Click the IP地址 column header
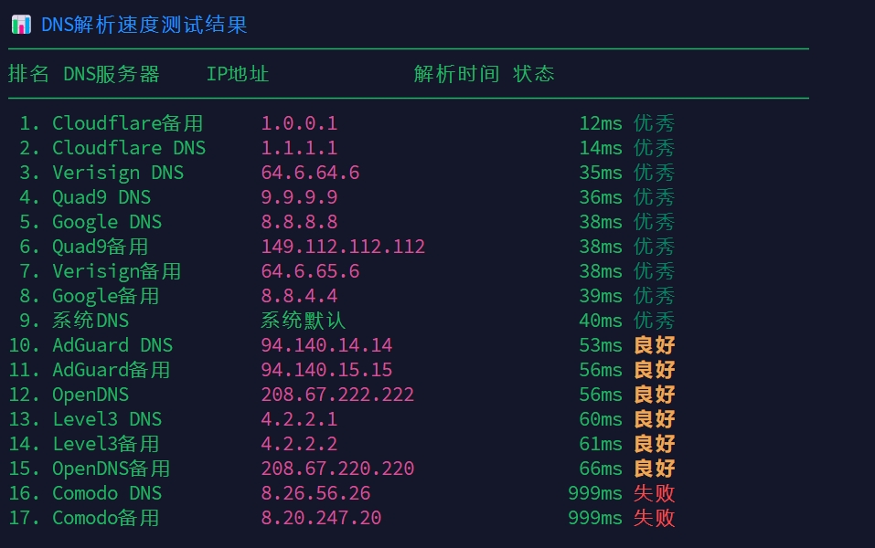Screen dimensions: 875x548 coord(238,74)
